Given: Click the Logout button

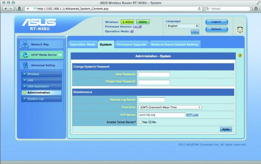Looking at the screenshot, I should pyautogui.click(x=217, y=22).
